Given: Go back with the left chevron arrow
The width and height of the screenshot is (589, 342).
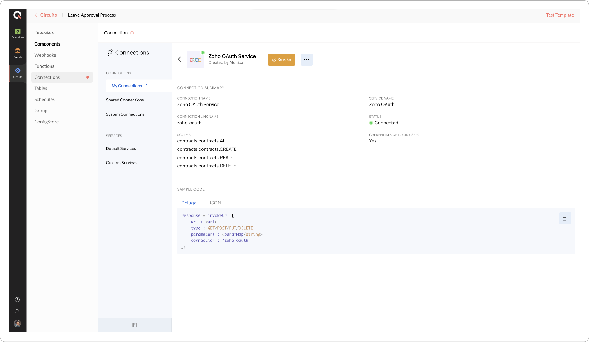Looking at the screenshot, I should pyautogui.click(x=180, y=59).
